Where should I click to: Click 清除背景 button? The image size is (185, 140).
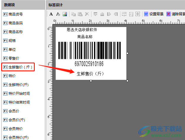pos(176,14)
